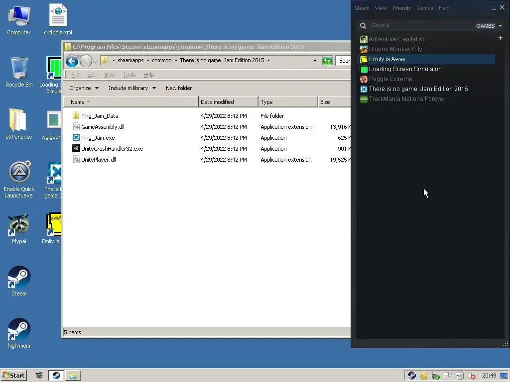Expand the root folder breadcrumb arrow
This screenshot has height=382, width=510.
click(114, 60)
